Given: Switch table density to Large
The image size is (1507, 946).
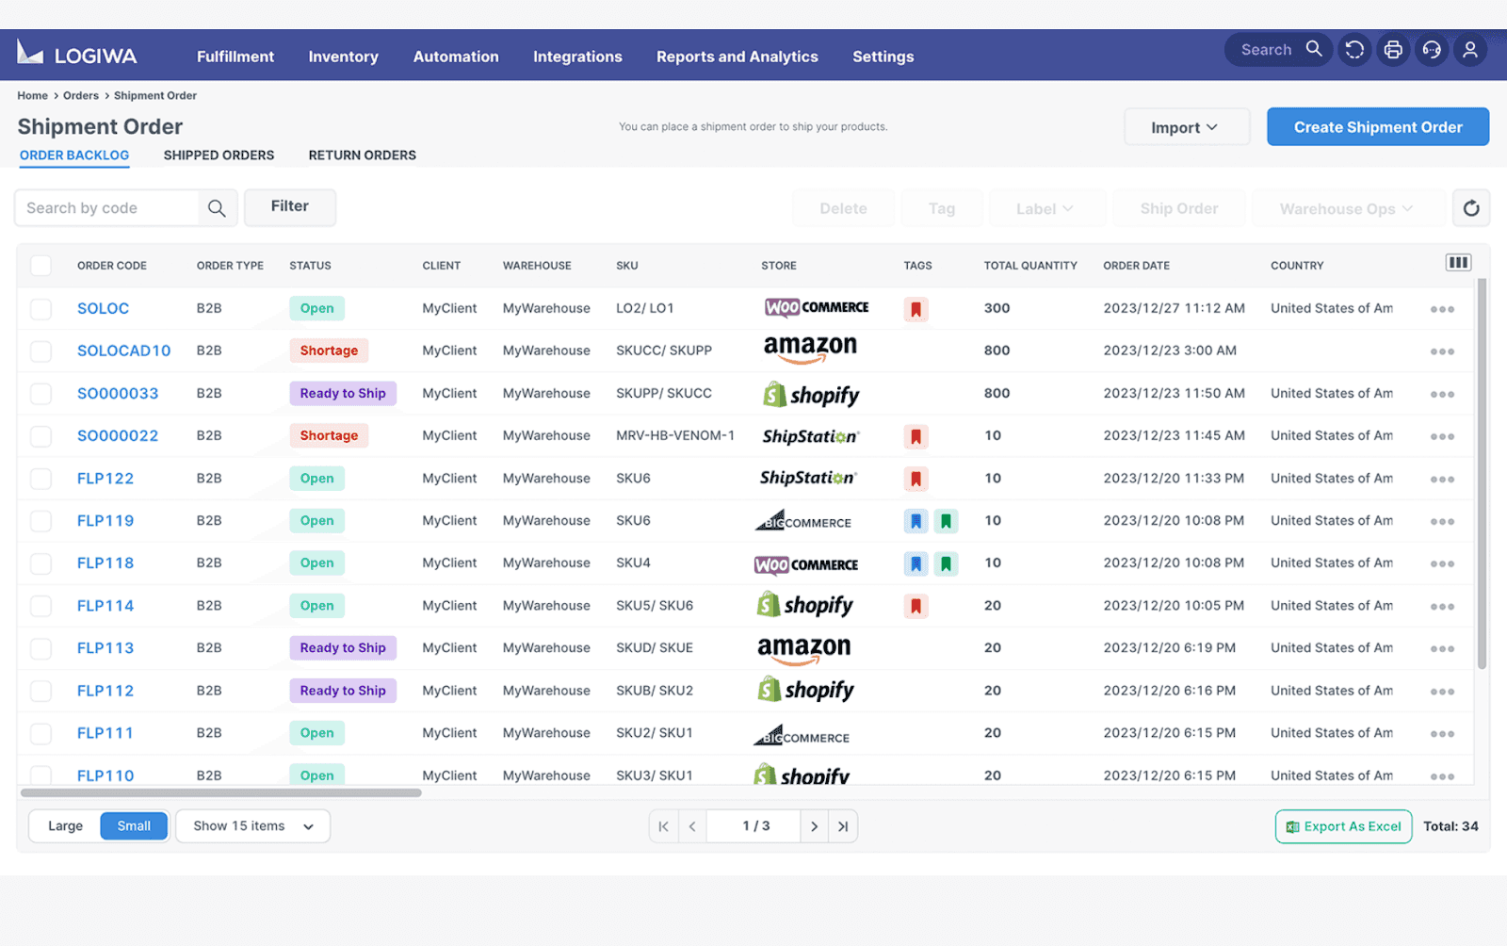Looking at the screenshot, I should tap(63, 825).
